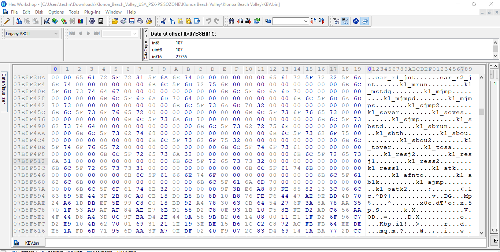Click the red right-arrow go forward icon
The height and width of the screenshot is (252, 500).
[x=322, y=21]
